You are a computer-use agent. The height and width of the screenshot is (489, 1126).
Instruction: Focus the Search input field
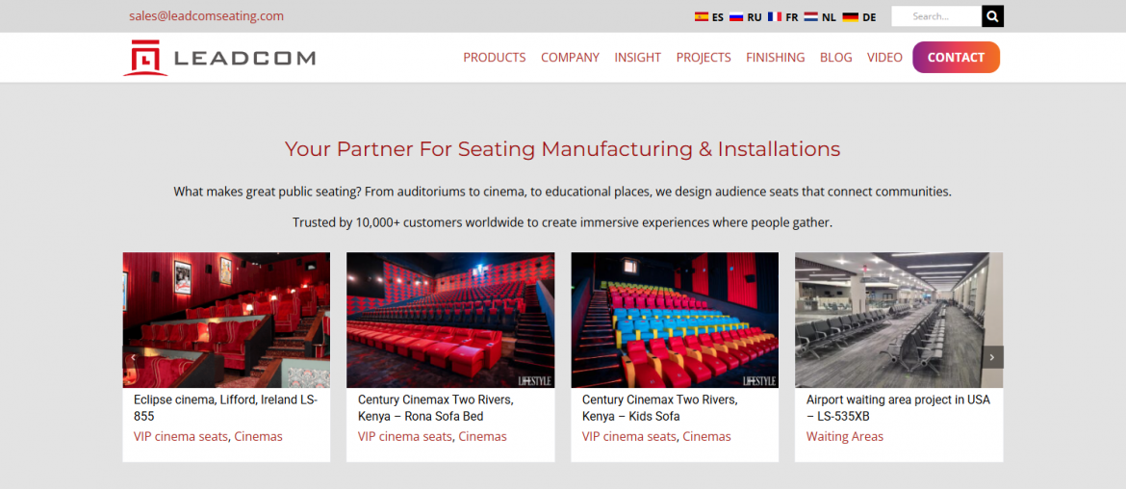click(x=936, y=16)
